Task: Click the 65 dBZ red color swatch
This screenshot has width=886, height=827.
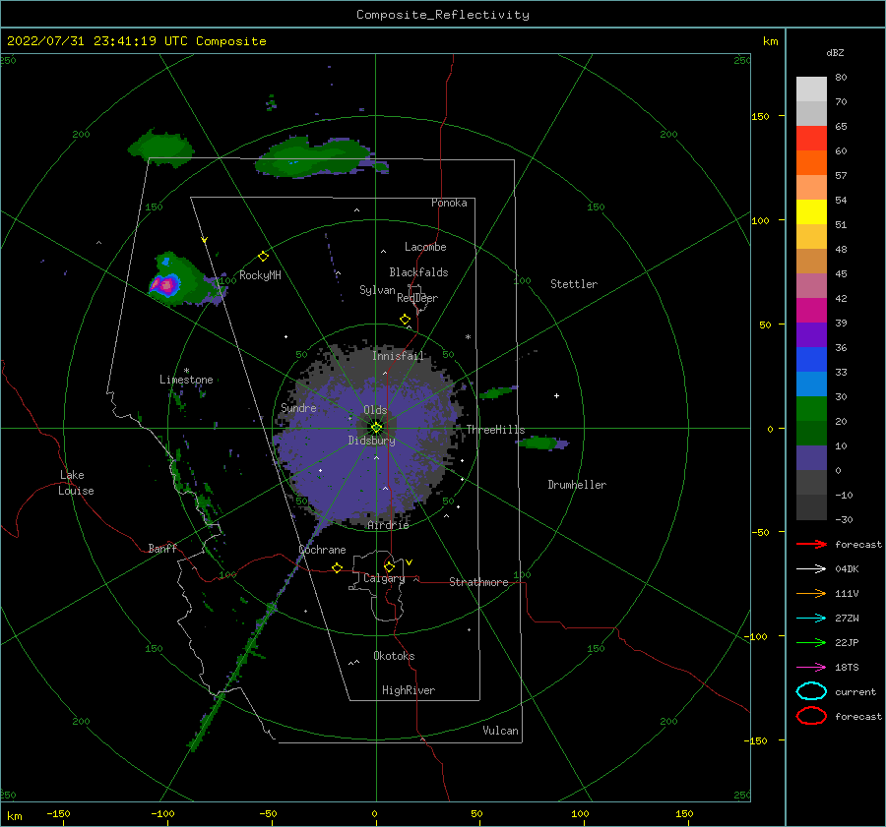Action: click(x=811, y=138)
